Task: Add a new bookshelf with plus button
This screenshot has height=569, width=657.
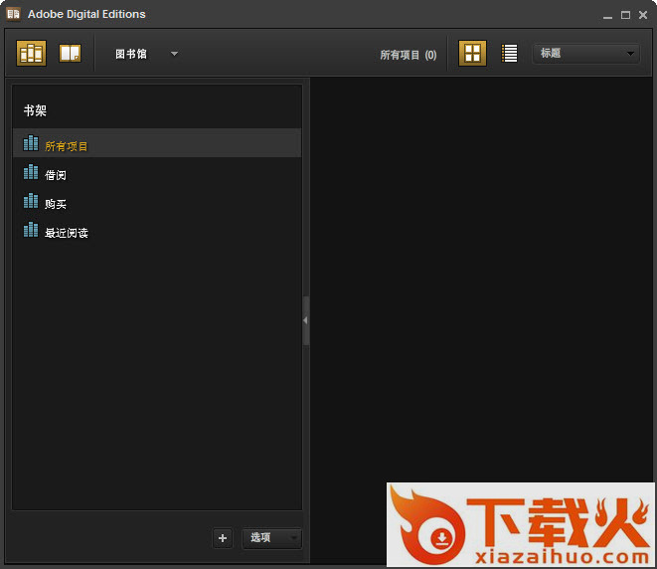Action: (x=223, y=538)
